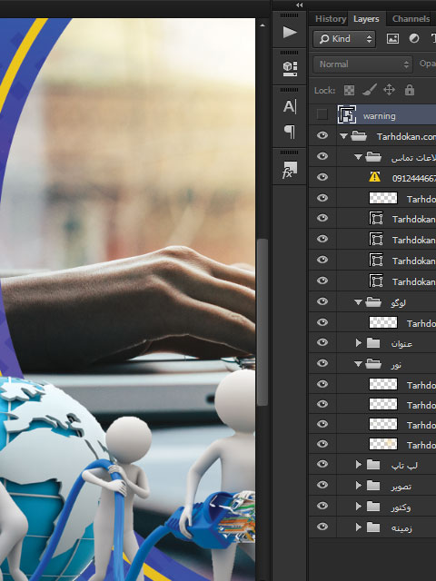The height and width of the screenshot is (581, 436).
Task: Open the Character panel icon
Action: click(290, 106)
